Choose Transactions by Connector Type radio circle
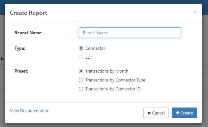The width and height of the screenshot is (208, 127). point(81,80)
